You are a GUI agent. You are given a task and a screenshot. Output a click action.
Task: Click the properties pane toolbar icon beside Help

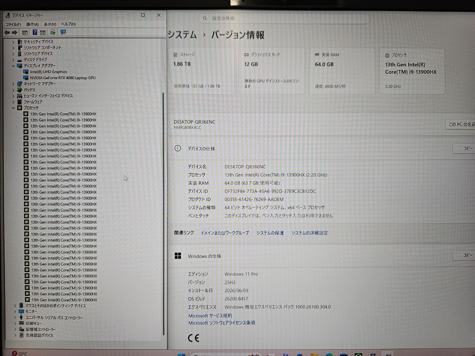43,32
